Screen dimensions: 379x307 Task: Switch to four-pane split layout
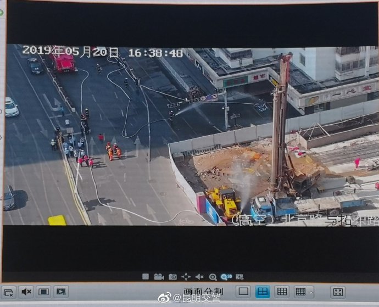(263, 292)
